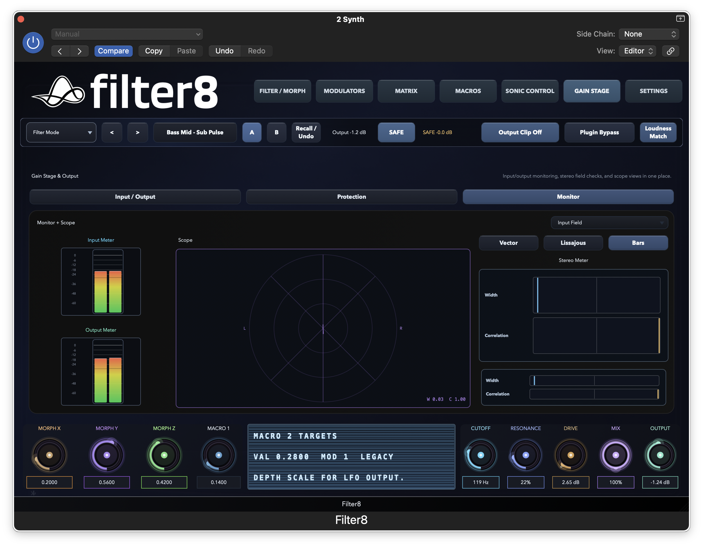
Task: Select preset slot B
Action: (276, 132)
